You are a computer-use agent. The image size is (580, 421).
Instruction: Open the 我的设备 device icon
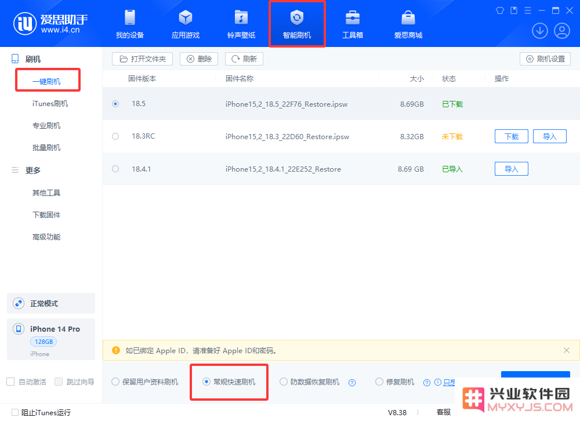tap(130, 17)
